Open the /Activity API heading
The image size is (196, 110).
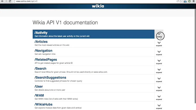[41, 33]
